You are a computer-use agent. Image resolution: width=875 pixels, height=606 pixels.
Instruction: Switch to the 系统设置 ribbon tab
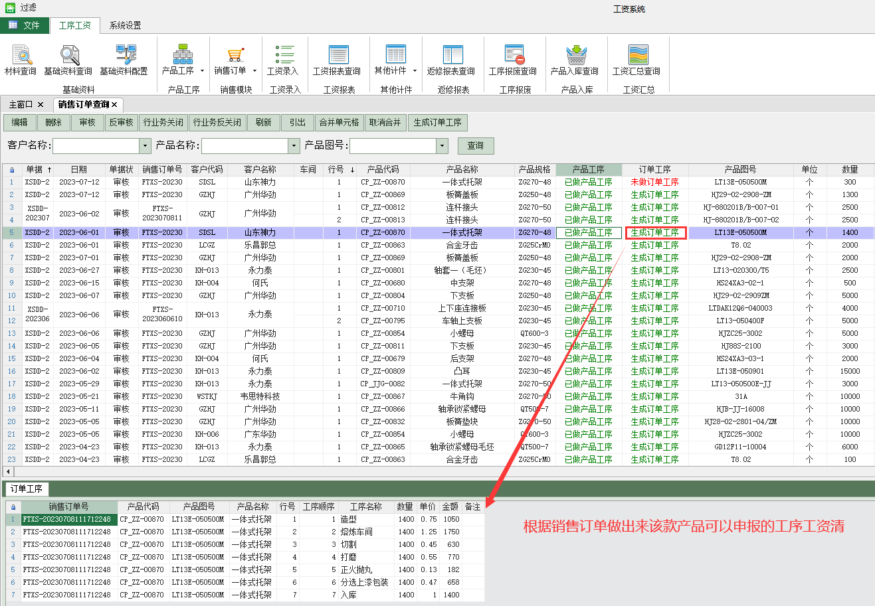click(125, 25)
